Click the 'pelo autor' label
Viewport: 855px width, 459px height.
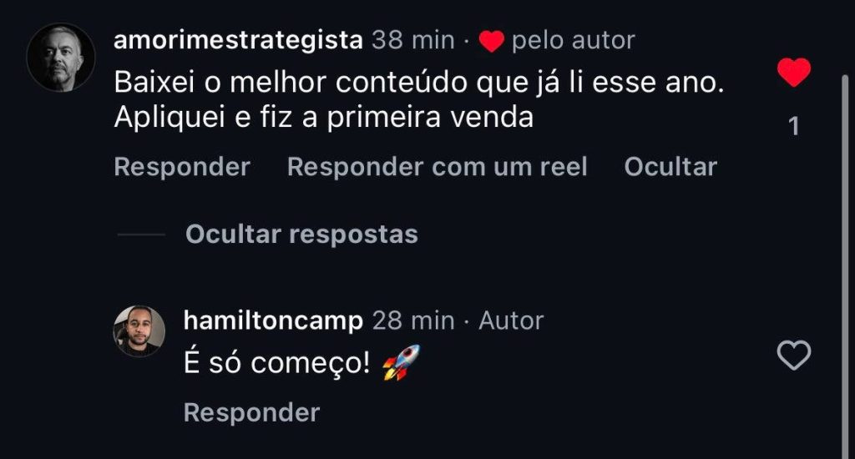click(x=574, y=40)
